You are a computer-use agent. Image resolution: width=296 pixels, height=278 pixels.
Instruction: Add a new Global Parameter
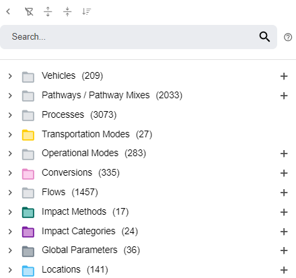[x=284, y=250]
